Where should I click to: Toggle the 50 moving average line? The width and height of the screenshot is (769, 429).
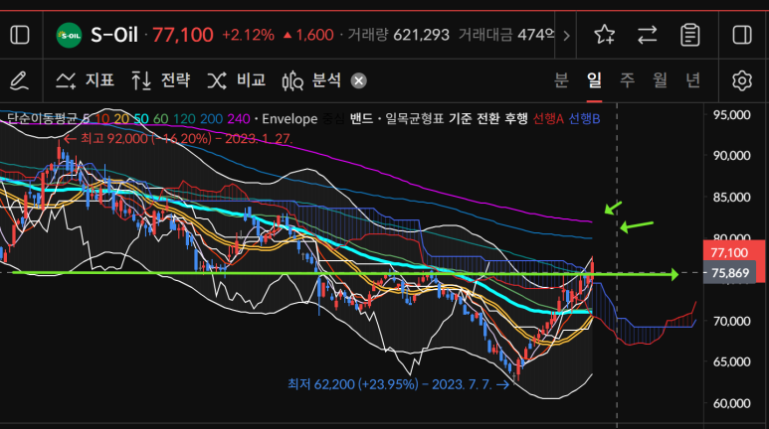tap(141, 118)
